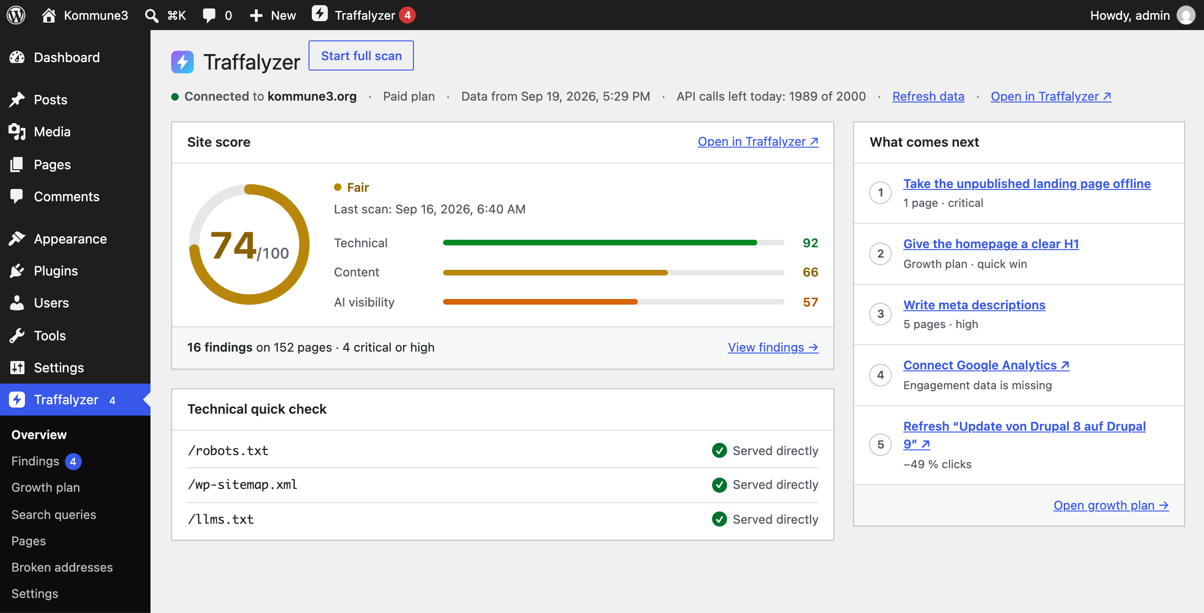Image resolution: width=1204 pixels, height=613 pixels.
Task: Click green check next to /robots.txt
Action: [719, 451]
